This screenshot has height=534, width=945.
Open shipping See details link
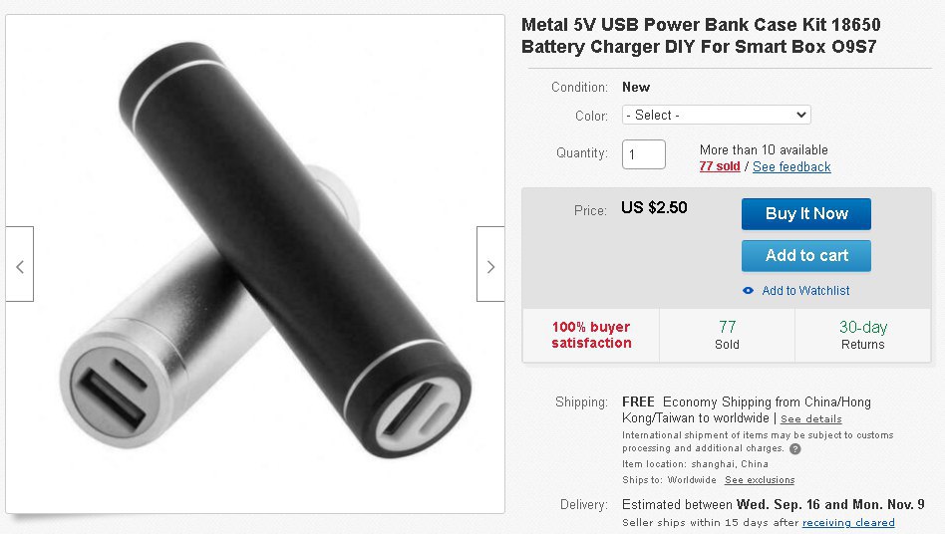tap(811, 419)
